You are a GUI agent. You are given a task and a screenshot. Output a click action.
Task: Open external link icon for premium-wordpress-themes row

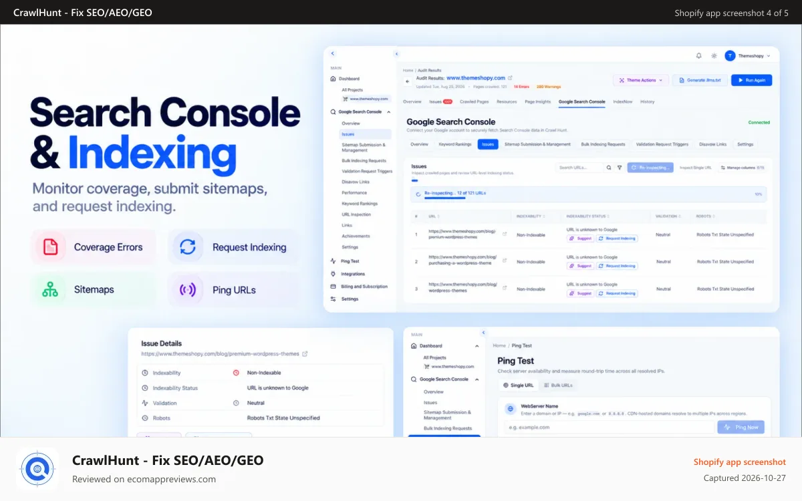pyautogui.click(x=505, y=234)
